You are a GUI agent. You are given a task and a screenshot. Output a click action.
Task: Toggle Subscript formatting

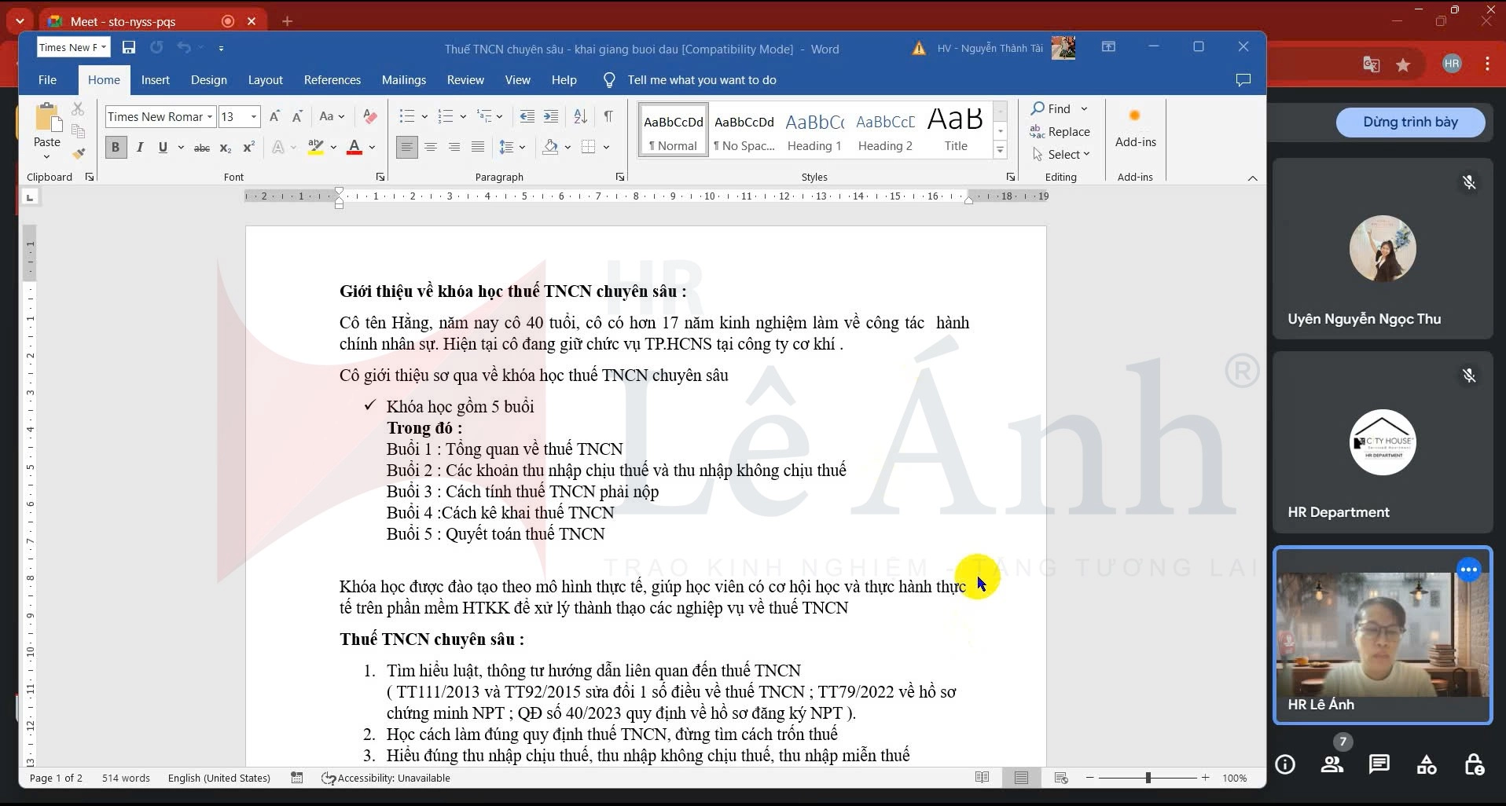point(226,148)
